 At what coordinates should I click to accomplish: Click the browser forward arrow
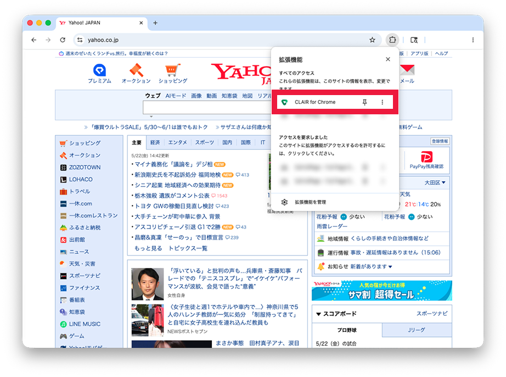[x=48, y=40]
